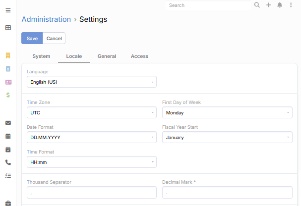Image resolution: width=301 pixels, height=206 pixels.
Task: Switch to the Access tab
Action: coord(139,56)
